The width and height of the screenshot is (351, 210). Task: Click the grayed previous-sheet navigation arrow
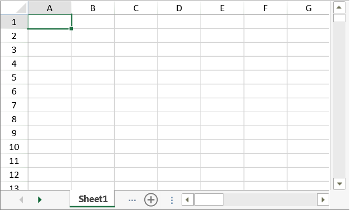tap(21, 199)
